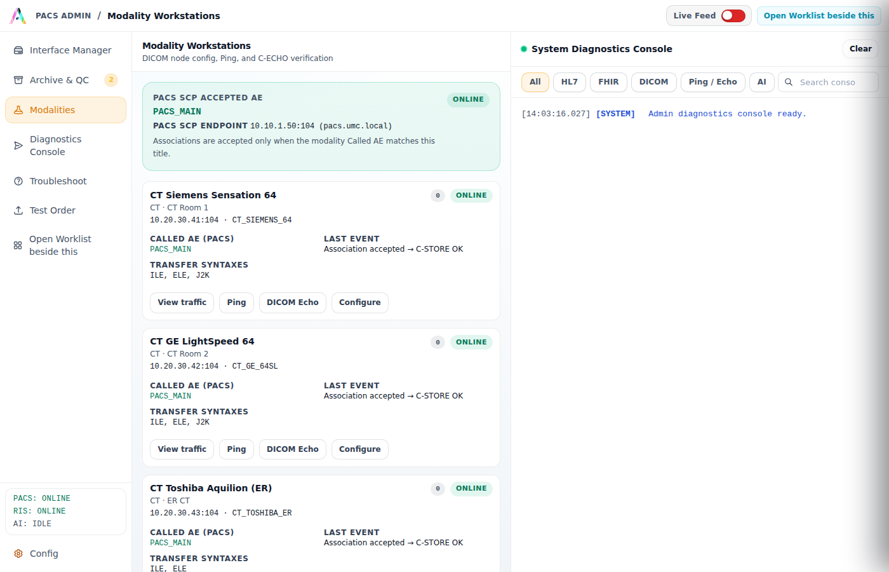The width and height of the screenshot is (889, 572).
Task: Select Modalities in the sidebar
Action: (x=65, y=110)
